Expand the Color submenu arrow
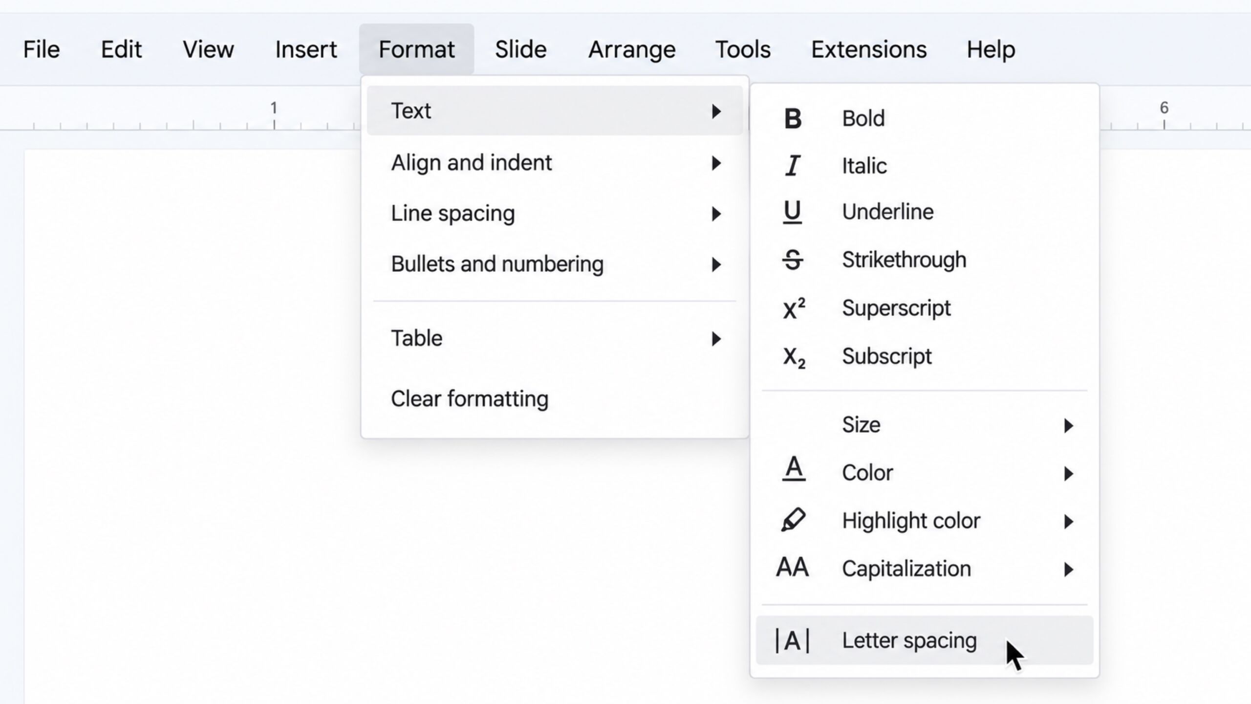1251x704 pixels. pyautogui.click(x=1068, y=474)
